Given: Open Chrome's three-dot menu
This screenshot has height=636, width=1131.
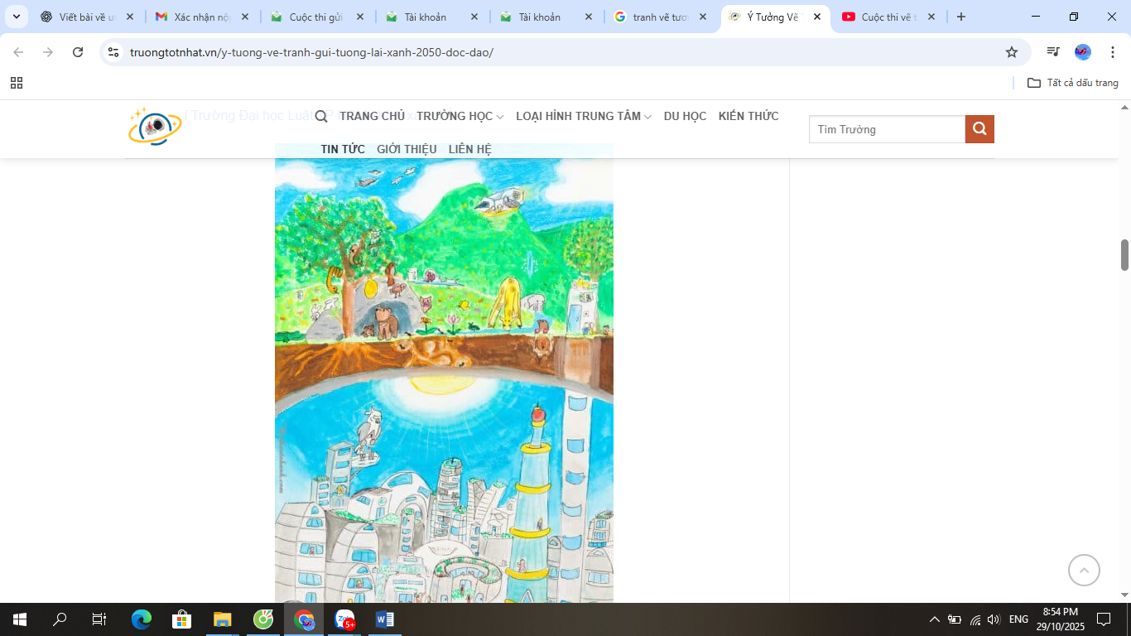Looking at the screenshot, I should [x=1113, y=52].
